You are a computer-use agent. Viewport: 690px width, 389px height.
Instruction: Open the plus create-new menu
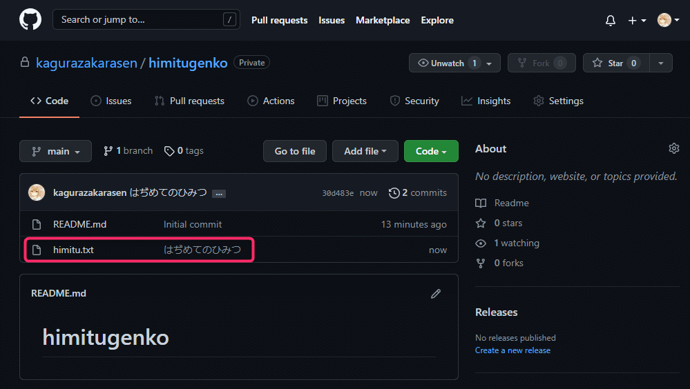pos(637,20)
